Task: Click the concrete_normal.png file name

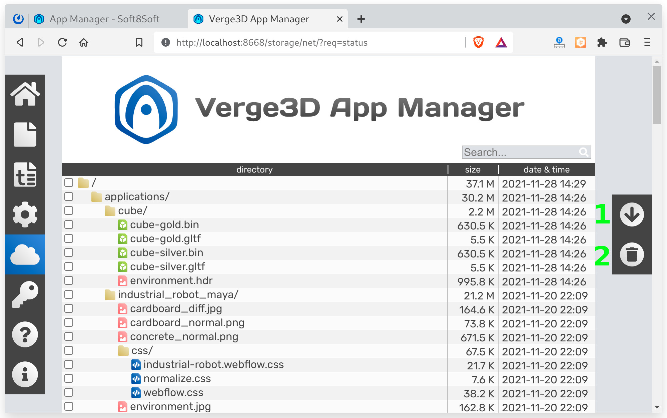Action: coord(184,337)
